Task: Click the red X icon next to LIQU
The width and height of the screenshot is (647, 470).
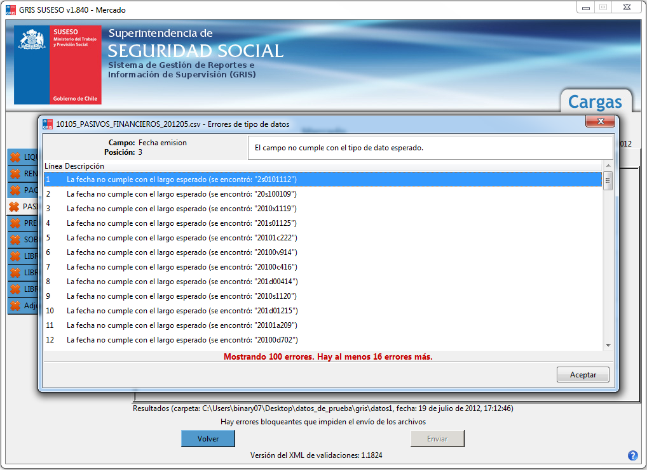Action: tap(15, 157)
